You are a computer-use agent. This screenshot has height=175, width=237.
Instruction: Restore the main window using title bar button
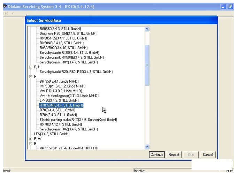click(230, 7)
